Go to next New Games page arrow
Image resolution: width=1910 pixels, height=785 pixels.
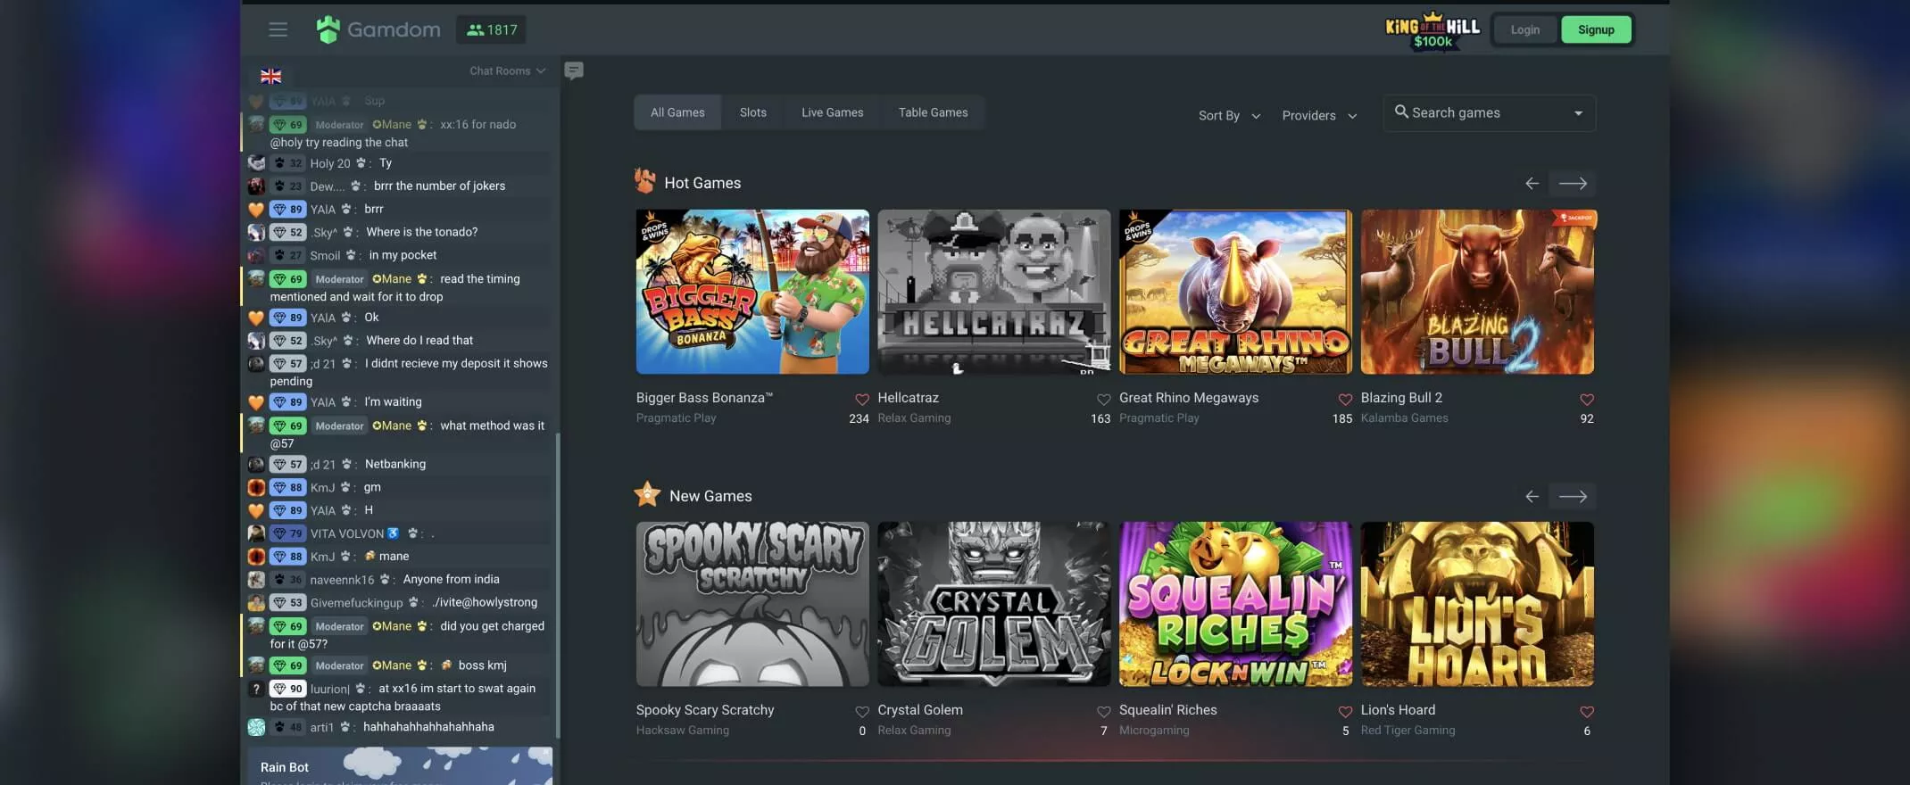tap(1573, 496)
